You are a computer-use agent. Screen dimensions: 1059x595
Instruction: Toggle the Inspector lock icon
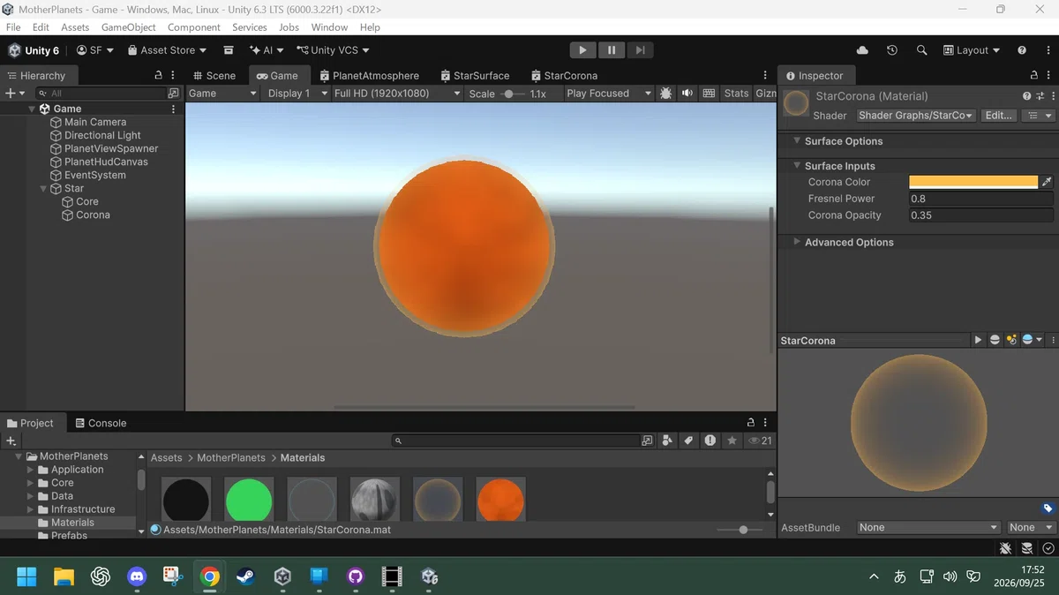click(x=1034, y=75)
